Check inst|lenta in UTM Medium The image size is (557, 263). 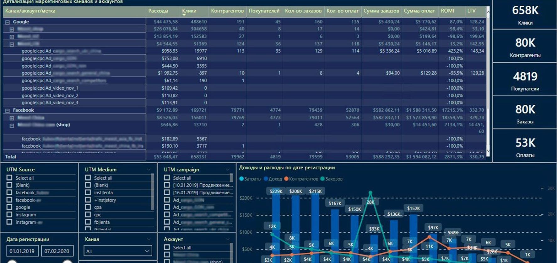pyautogui.click(x=88, y=192)
